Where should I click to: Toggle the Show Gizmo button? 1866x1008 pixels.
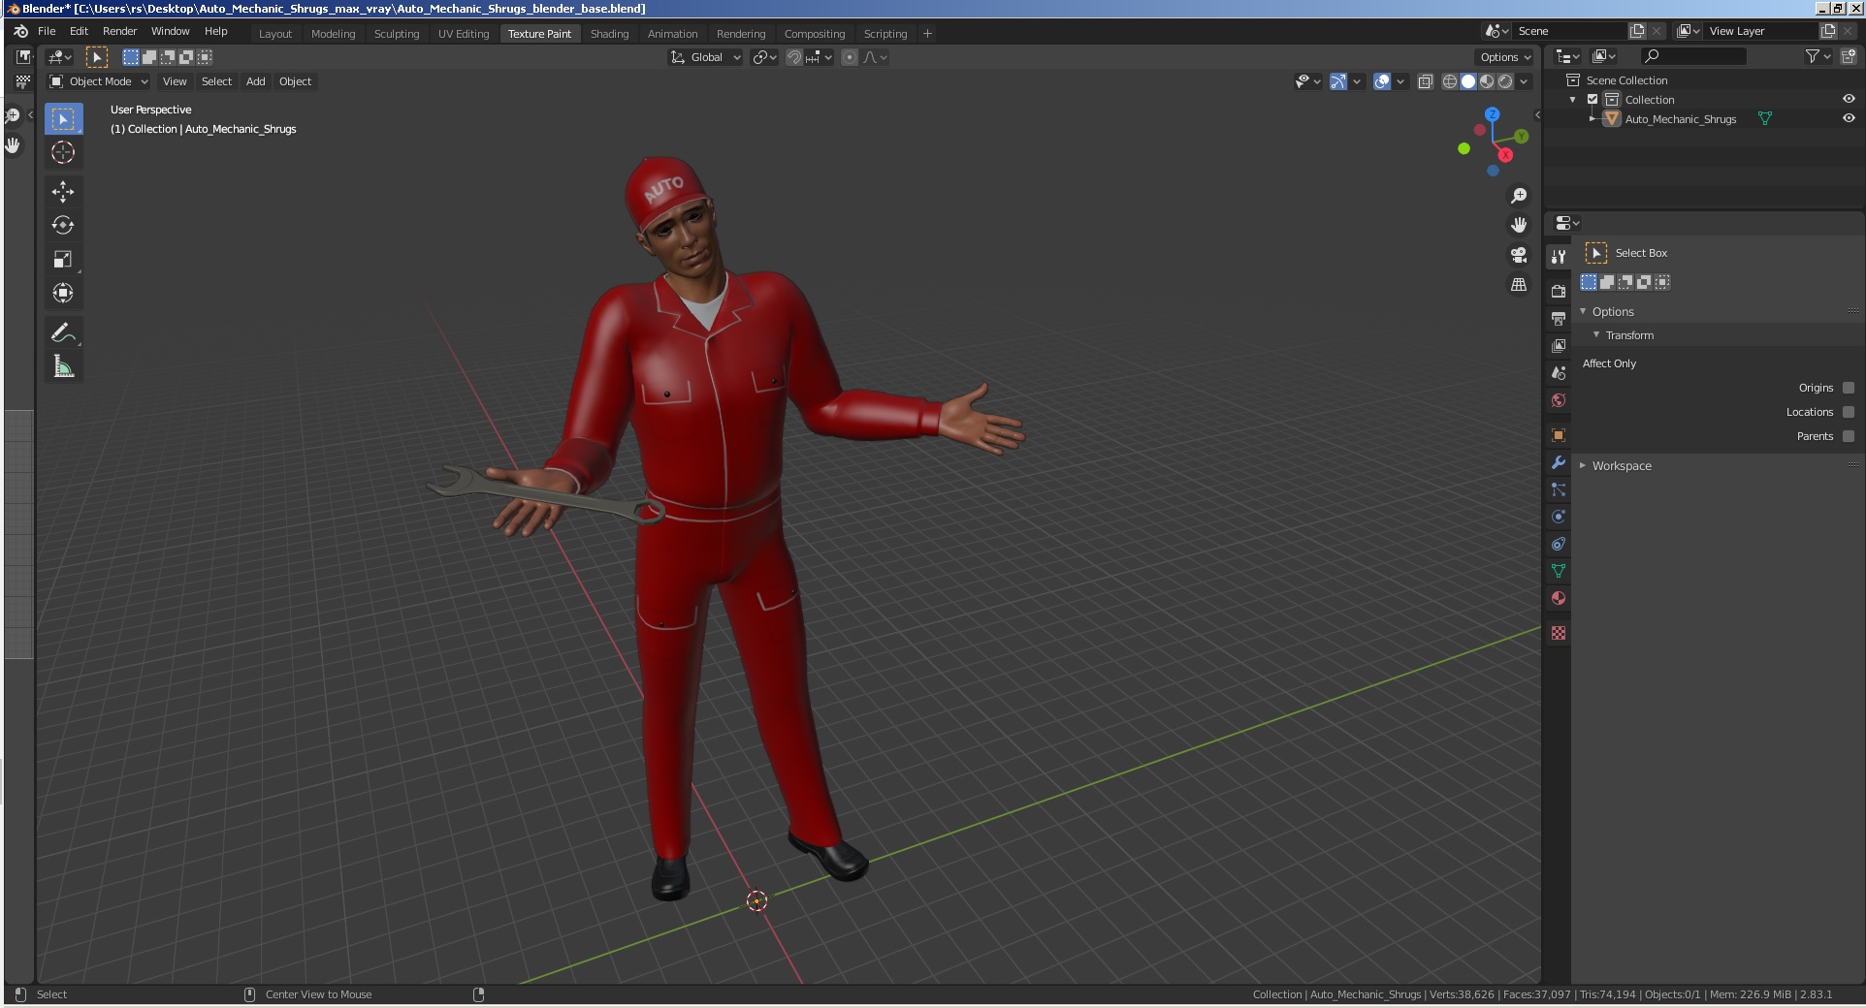click(1338, 82)
